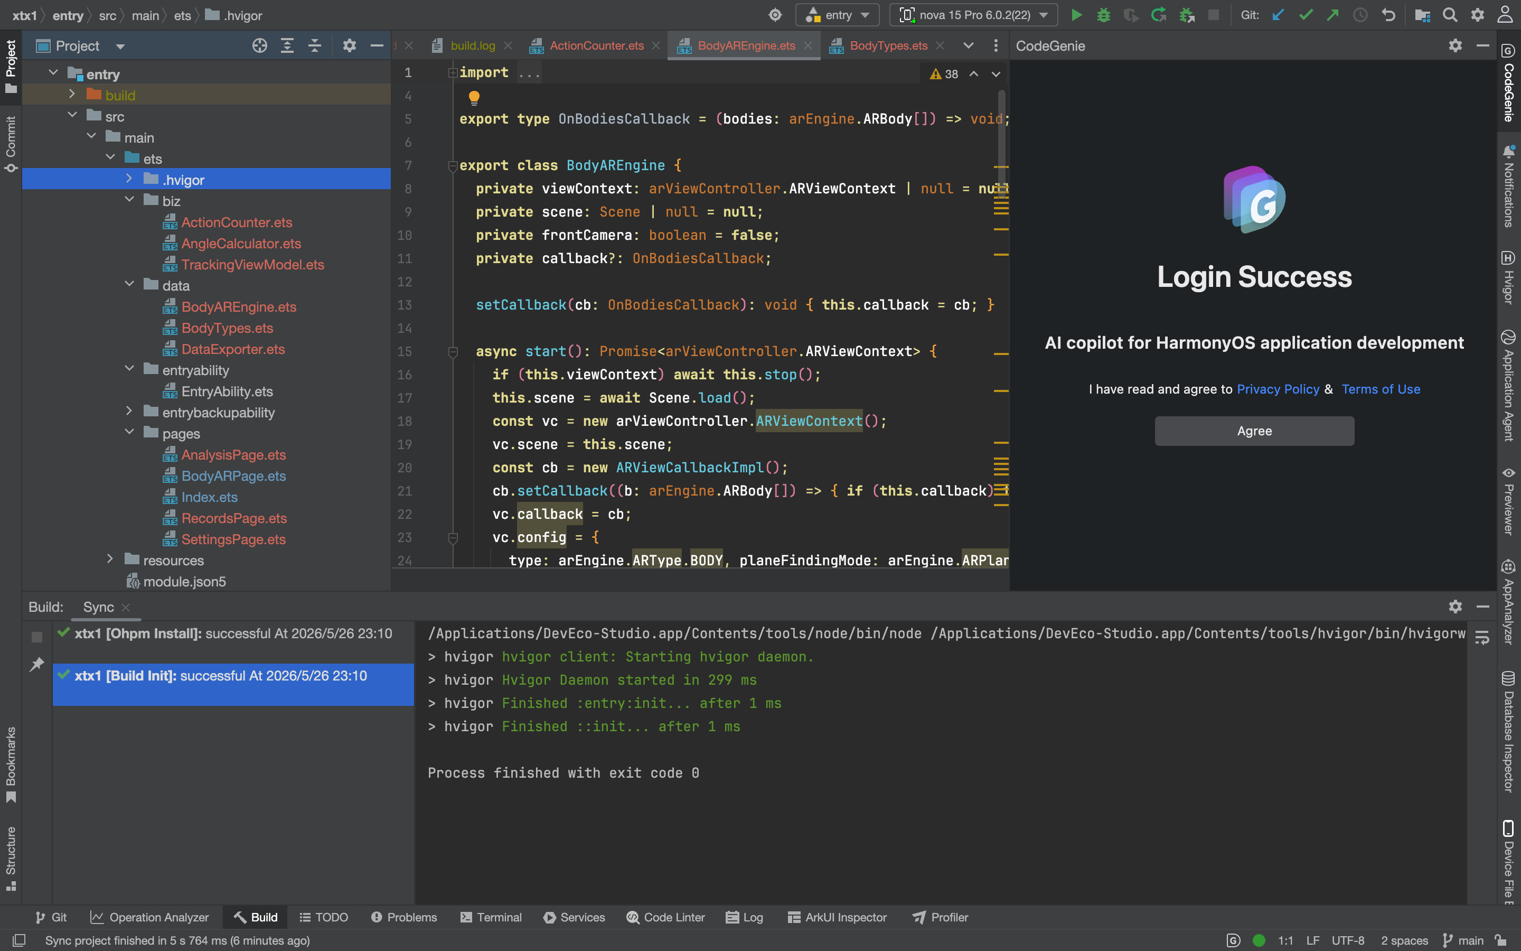Screen dimensions: 1521x951
Task: Open the Bookmarks tool window
Action: tap(11, 765)
